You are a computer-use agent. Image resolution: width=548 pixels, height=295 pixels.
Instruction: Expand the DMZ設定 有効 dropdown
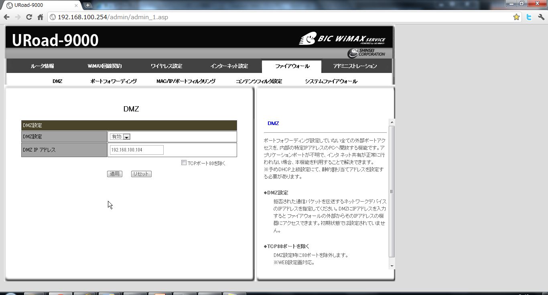120,137
